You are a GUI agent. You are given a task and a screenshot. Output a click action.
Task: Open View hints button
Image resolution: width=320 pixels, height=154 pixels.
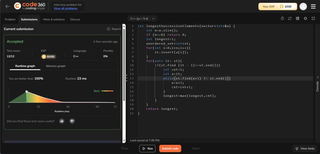(x=305, y=148)
